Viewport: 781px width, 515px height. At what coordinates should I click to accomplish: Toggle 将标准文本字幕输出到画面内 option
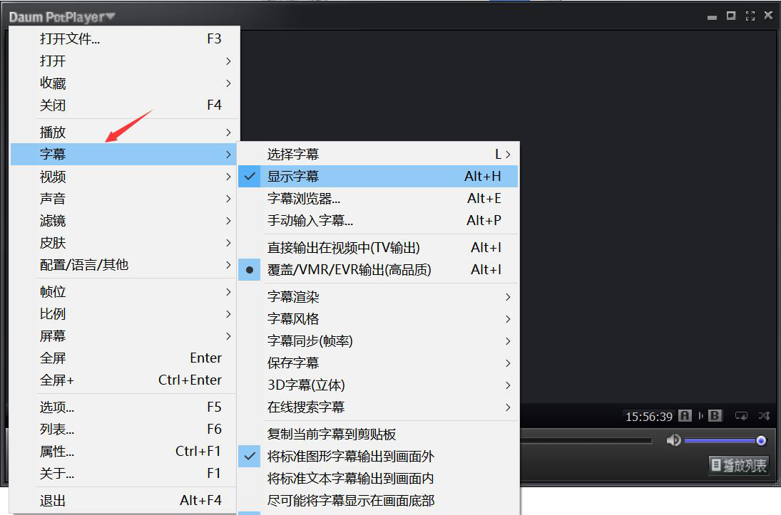[x=378, y=479]
